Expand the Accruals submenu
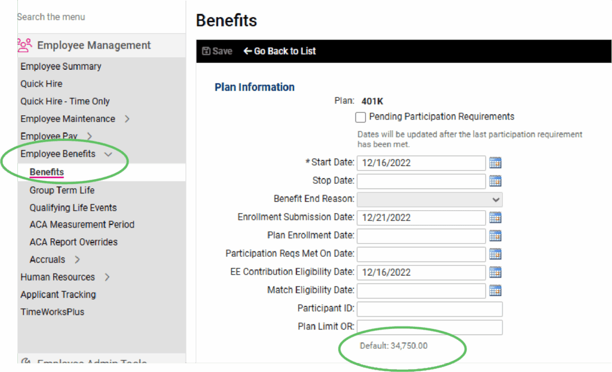The height and width of the screenshot is (372, 612). point(77,260)
